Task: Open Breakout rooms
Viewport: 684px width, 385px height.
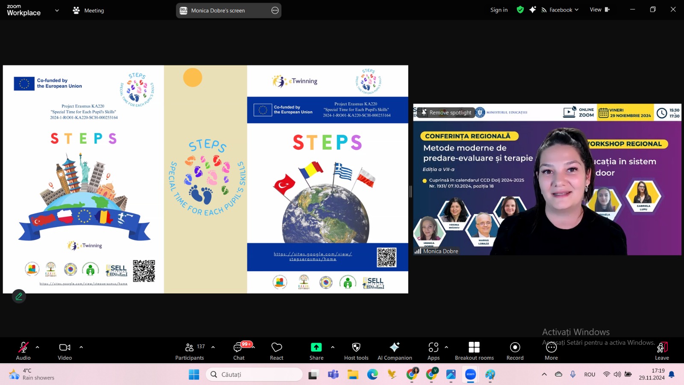Action: coord(474,350)
